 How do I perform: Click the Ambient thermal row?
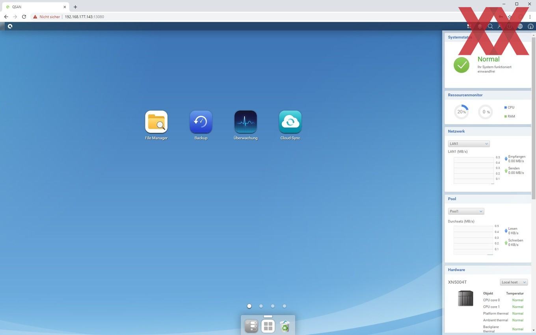(x=503, y=320)
